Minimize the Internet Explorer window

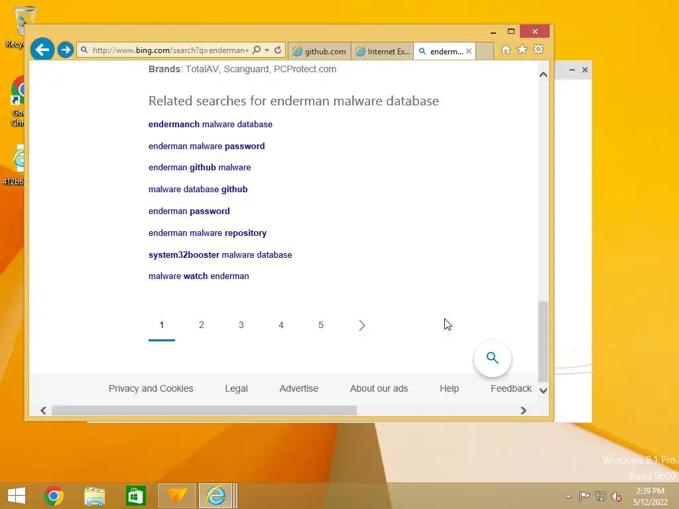[493, 32]
